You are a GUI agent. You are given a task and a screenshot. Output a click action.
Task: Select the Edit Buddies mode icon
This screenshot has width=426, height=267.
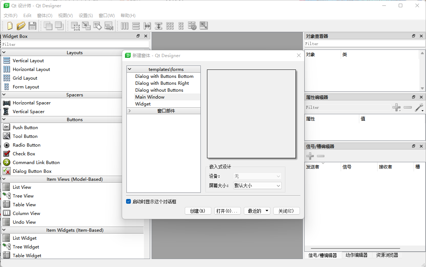click(x=98, y=26)
